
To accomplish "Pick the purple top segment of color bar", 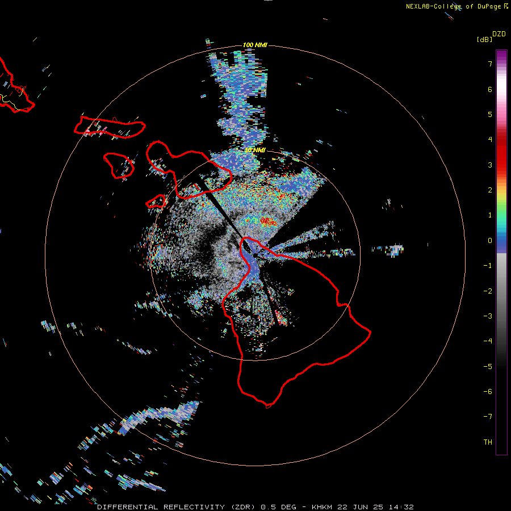I will 501,56.
